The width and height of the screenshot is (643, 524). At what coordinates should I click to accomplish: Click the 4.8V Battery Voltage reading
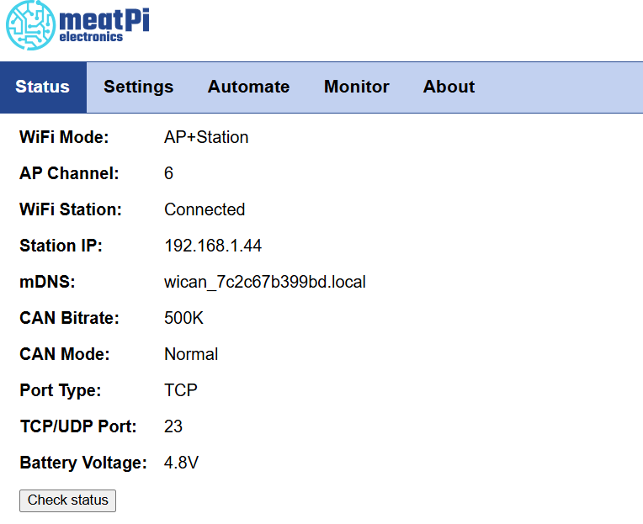click(181, 463)
